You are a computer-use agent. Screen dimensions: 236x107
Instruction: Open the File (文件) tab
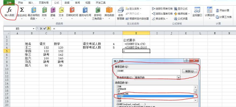(9, 3)
